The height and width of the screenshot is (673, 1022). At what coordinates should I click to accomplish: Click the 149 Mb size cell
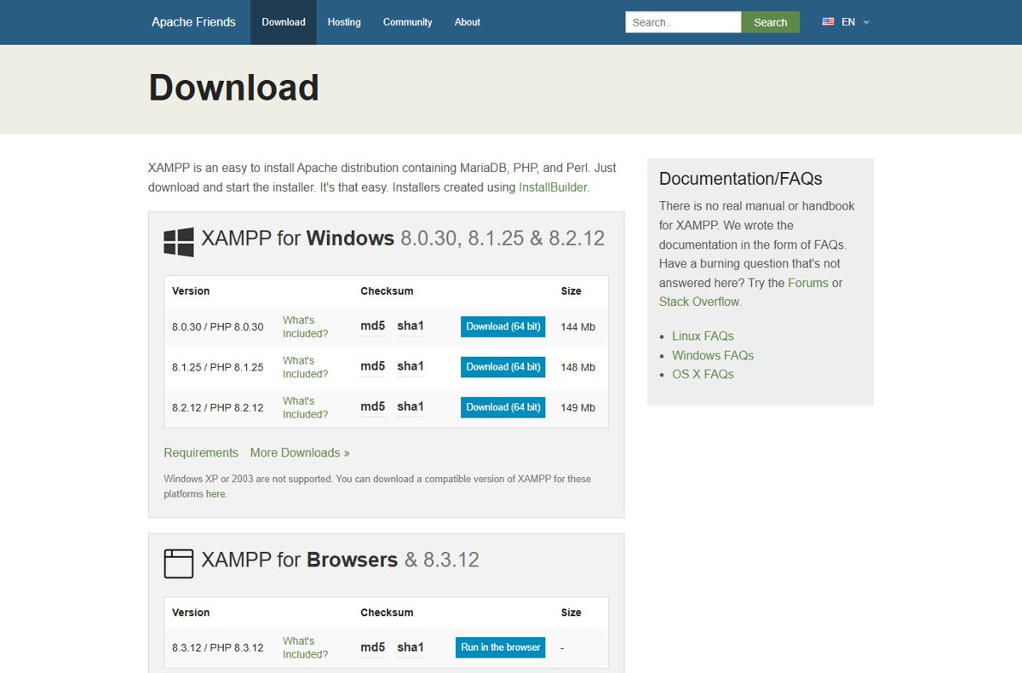click(x=577, y=407)
